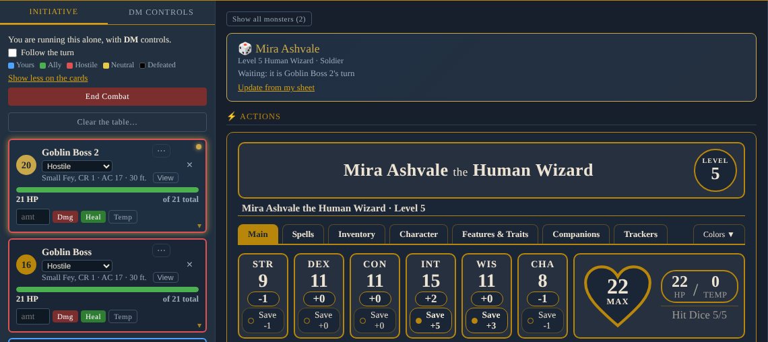Apply damage to Goblin Boss
This screenshot has width=768, height=342.
(65, 316)
